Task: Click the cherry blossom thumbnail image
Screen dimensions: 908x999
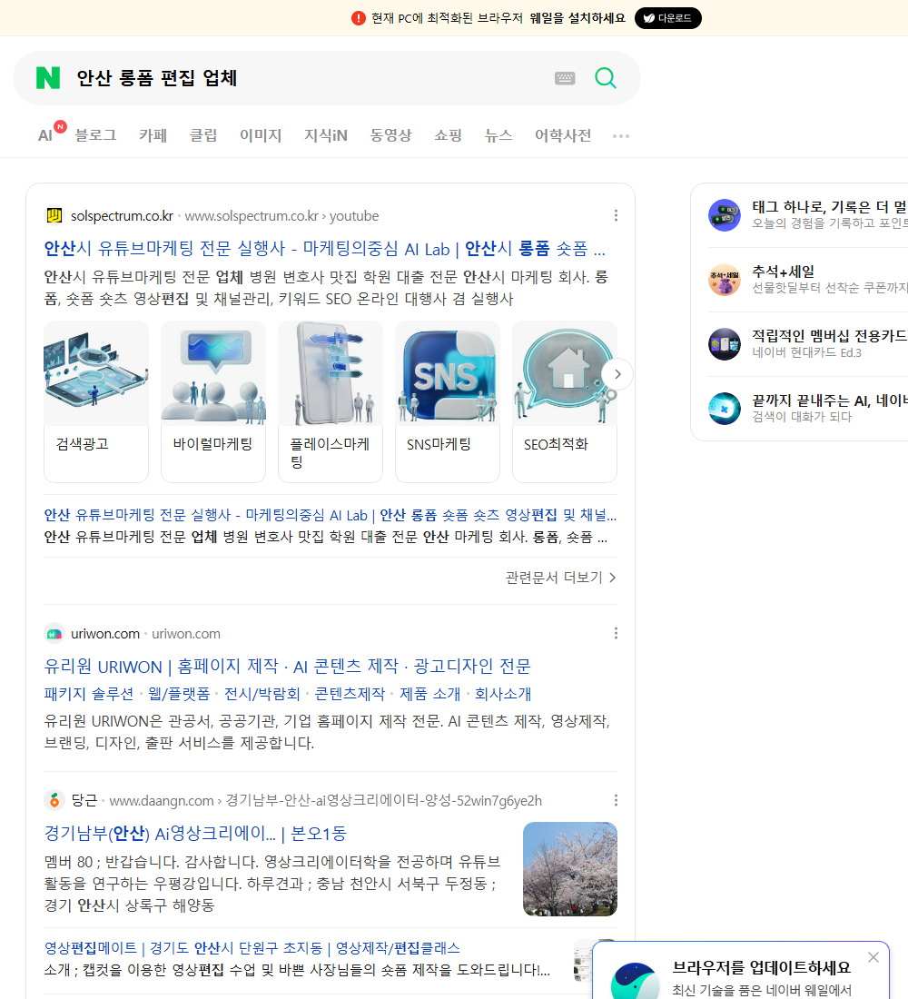Action: pos(569,869)
